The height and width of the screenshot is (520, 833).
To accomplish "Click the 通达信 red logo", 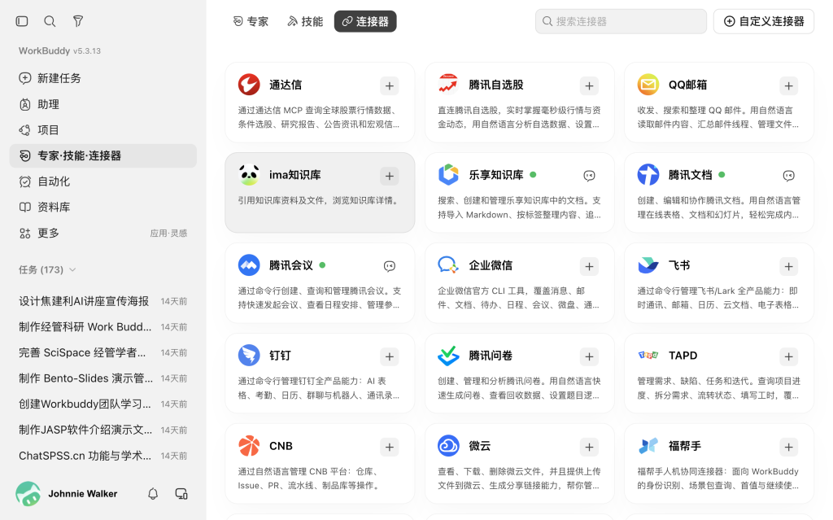I will pos(249,85).
